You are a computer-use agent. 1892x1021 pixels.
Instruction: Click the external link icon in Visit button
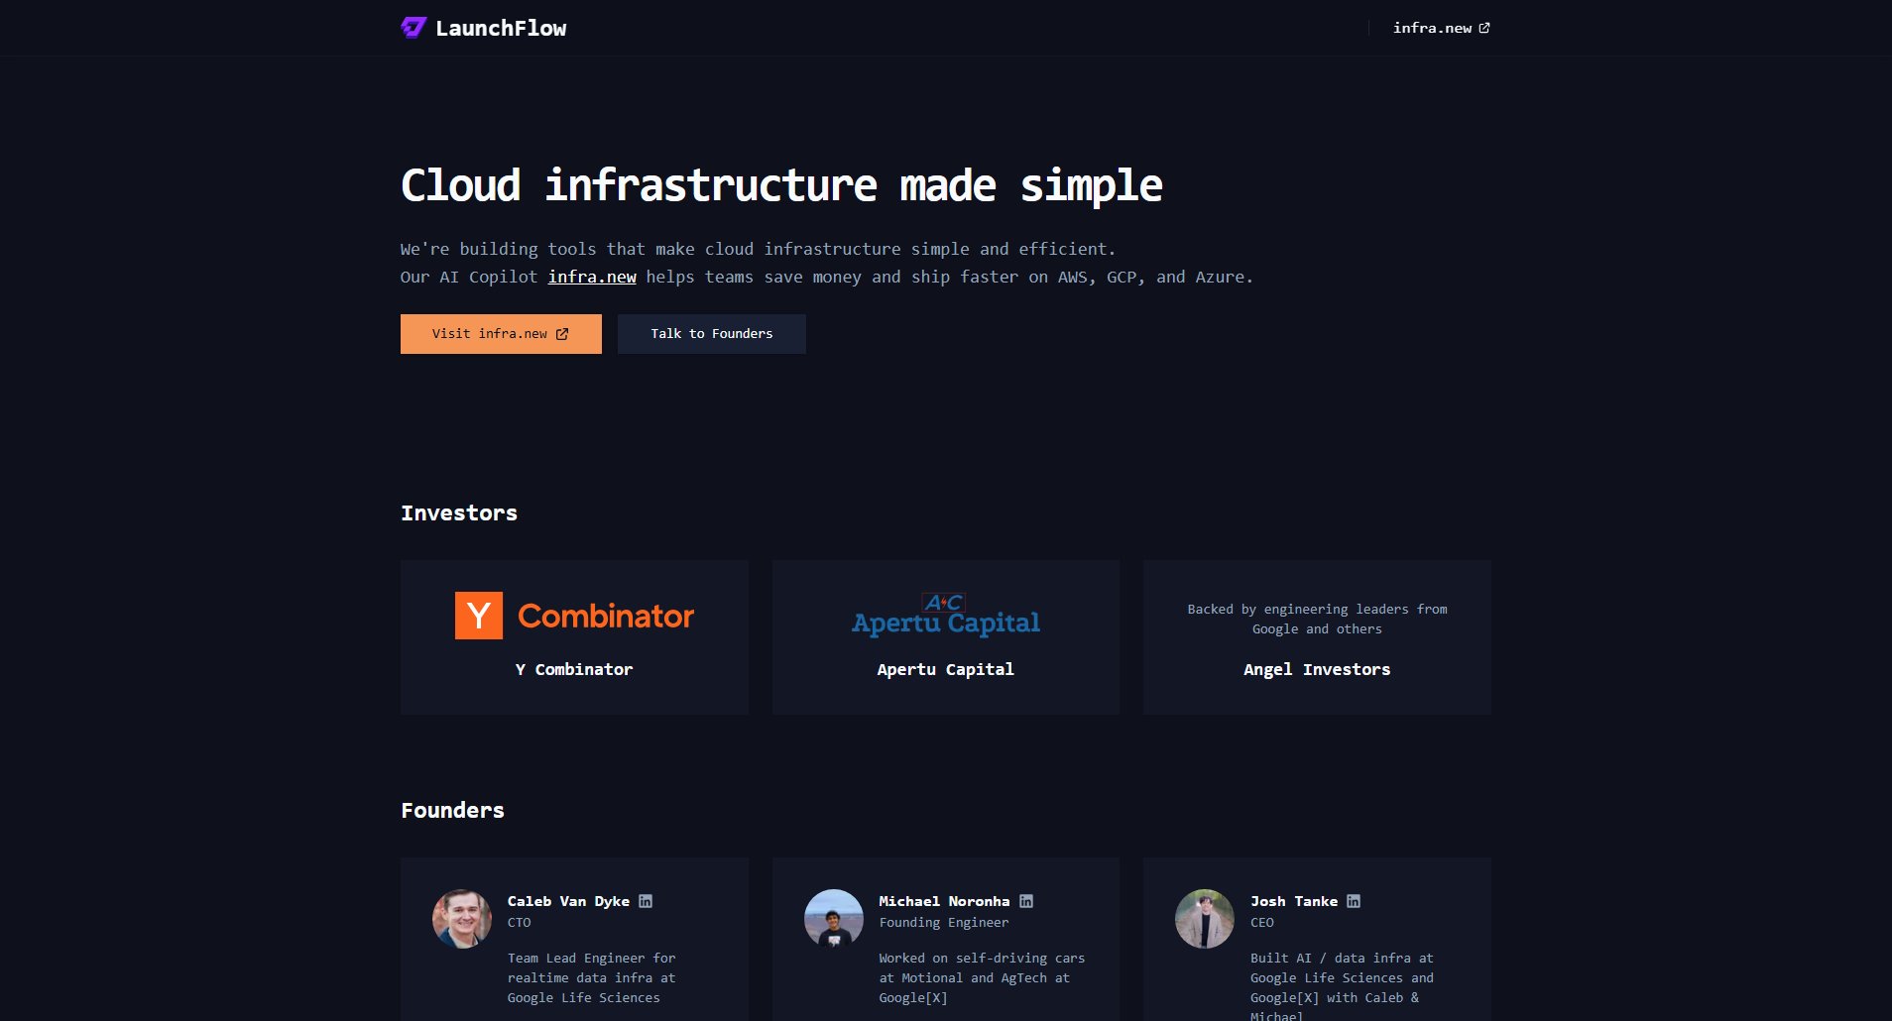tap(562, 334)
